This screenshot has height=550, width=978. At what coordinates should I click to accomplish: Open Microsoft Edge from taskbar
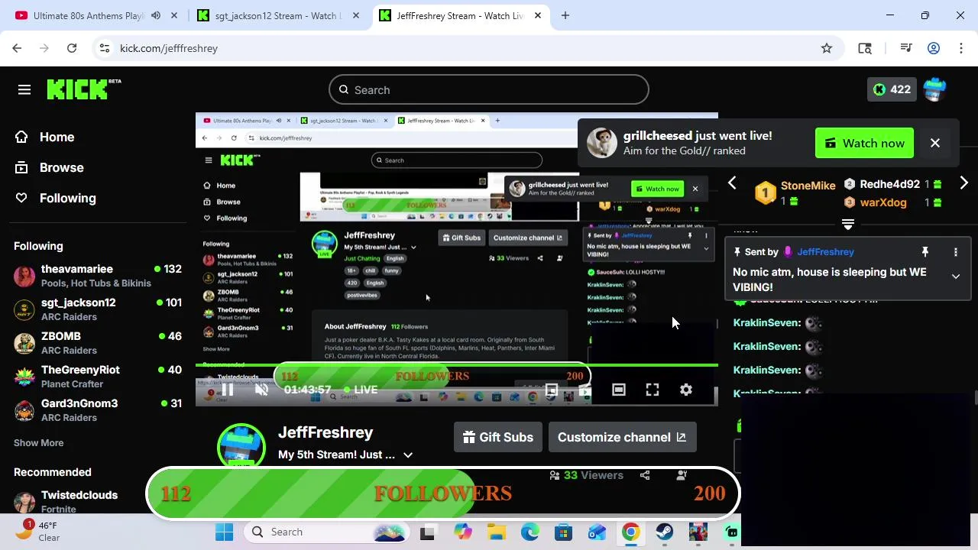click(x=530, y=532)
